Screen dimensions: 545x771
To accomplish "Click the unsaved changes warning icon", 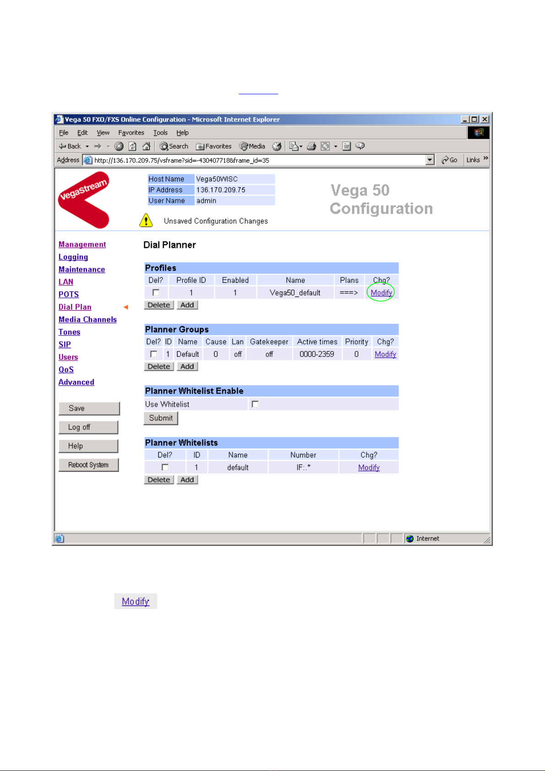I will 146,220.
